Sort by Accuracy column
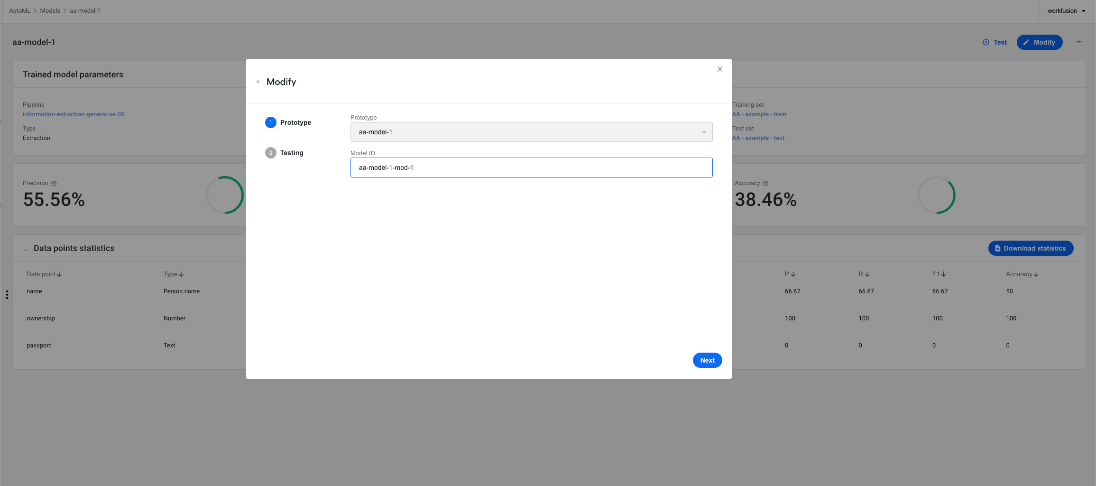The height and width of the screenshot is (486, 1096). pos(1022,274)
